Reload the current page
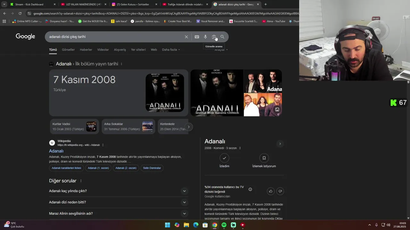Screen dimensions: 410x230 click(x=20, y=13)
